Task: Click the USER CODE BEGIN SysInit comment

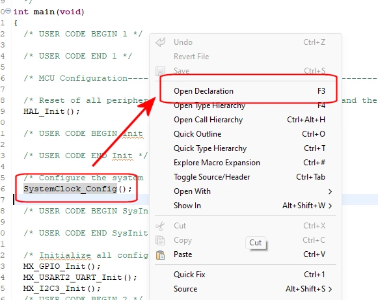Action: (x=86, y=211)
